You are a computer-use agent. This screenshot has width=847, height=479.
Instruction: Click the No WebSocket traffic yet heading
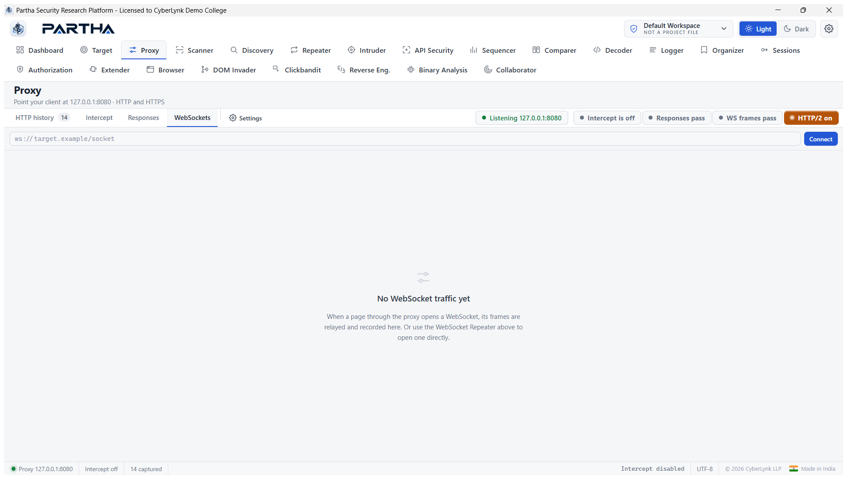[423, 299]
